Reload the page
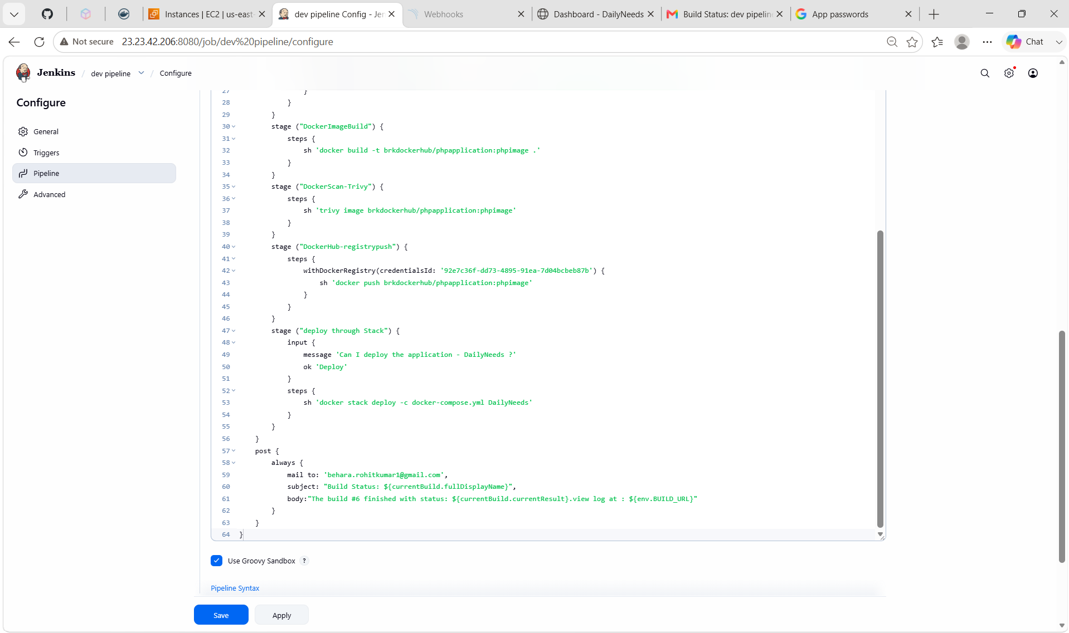Viewport: 1069px width, 633px height. click(x=39, y=42)
